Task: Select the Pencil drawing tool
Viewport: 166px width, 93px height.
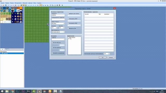Action: pyautogui.click(x=29, y=5)
